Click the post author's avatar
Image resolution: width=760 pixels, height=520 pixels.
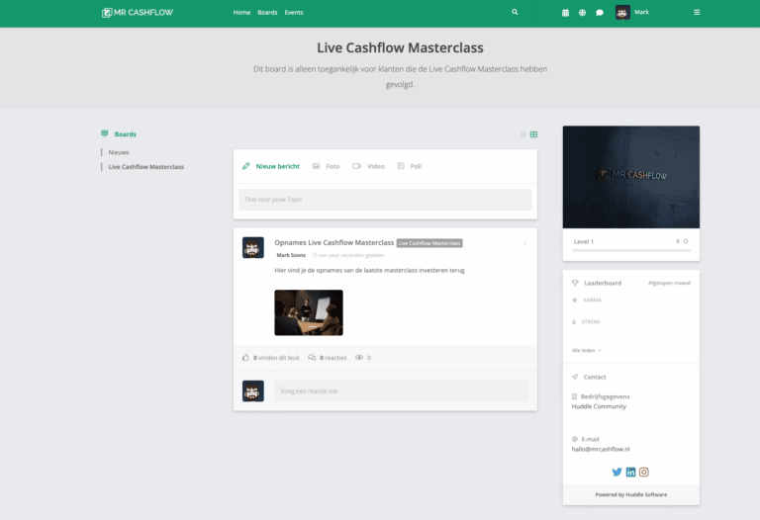click(x=253, y=247)
